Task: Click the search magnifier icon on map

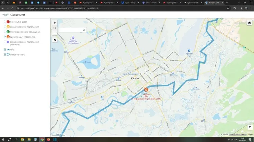Action: point(84,30)
